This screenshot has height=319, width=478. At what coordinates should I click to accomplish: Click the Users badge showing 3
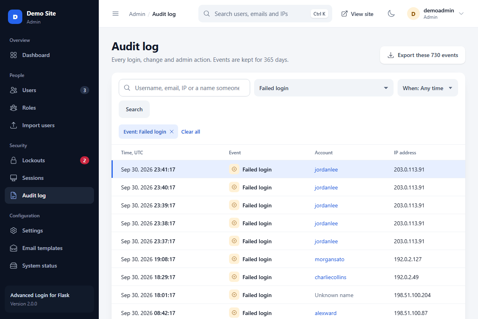click(84, 90)
